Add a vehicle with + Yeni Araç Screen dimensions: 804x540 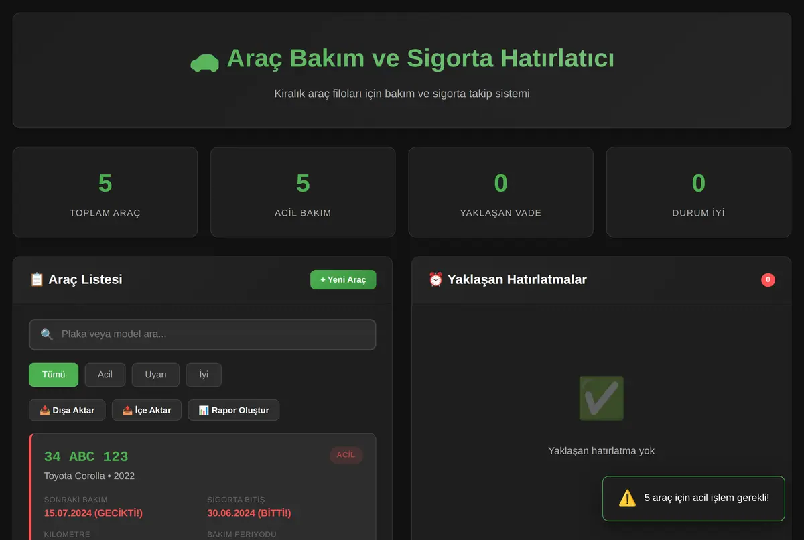(x=343, y=280)
